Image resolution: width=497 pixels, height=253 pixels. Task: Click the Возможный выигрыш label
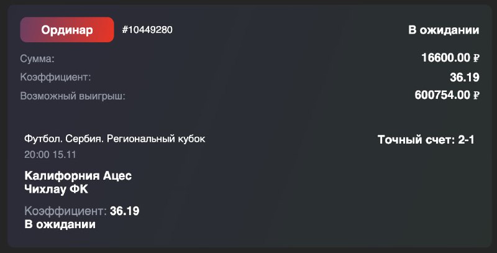tap(73, 96)
